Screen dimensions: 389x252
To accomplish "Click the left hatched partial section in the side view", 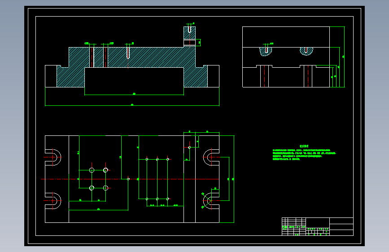I will (266, 52).
